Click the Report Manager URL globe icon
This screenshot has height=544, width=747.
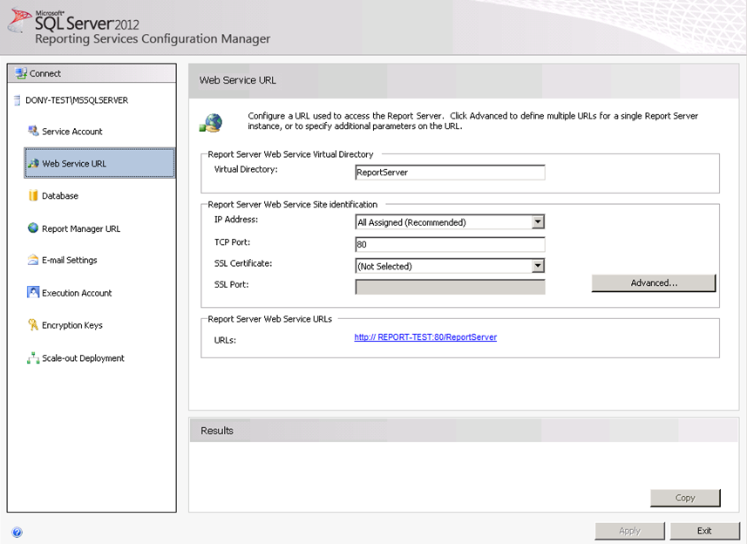click(33, 228)
